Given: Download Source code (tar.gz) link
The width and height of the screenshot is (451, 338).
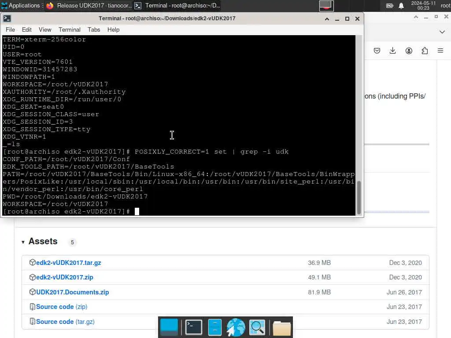Looking at the screenshot, I should [x=65, y=322].
